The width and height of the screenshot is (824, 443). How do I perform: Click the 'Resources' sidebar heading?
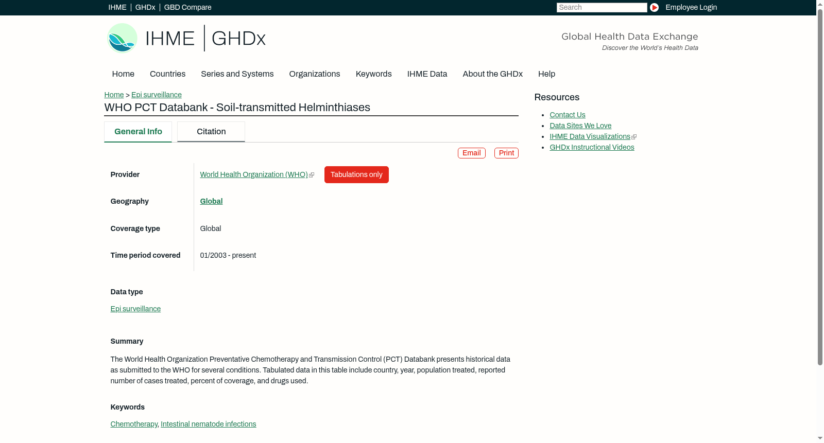557,98
